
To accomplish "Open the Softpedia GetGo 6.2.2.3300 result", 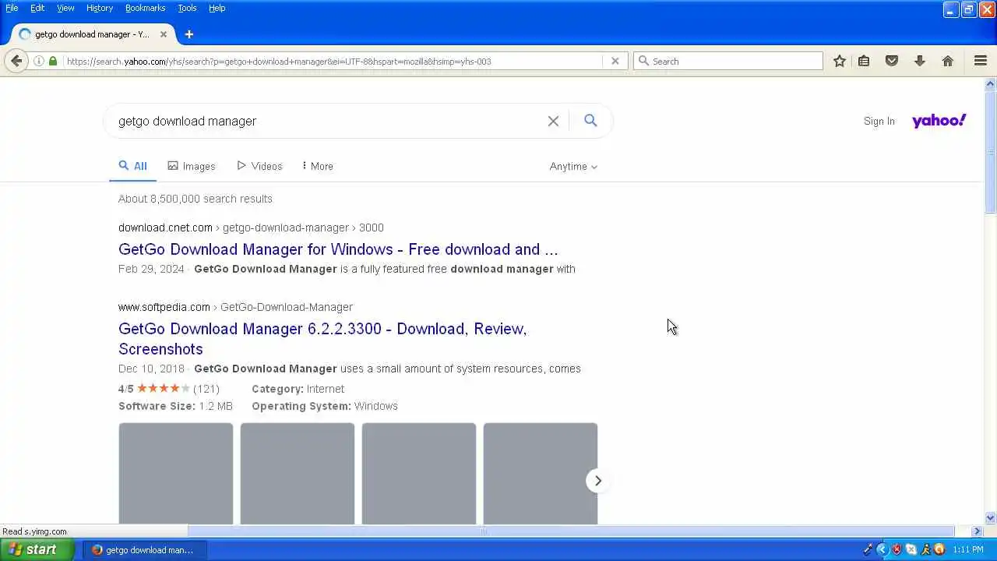I will pyautogui.click(x=322, y=339).
